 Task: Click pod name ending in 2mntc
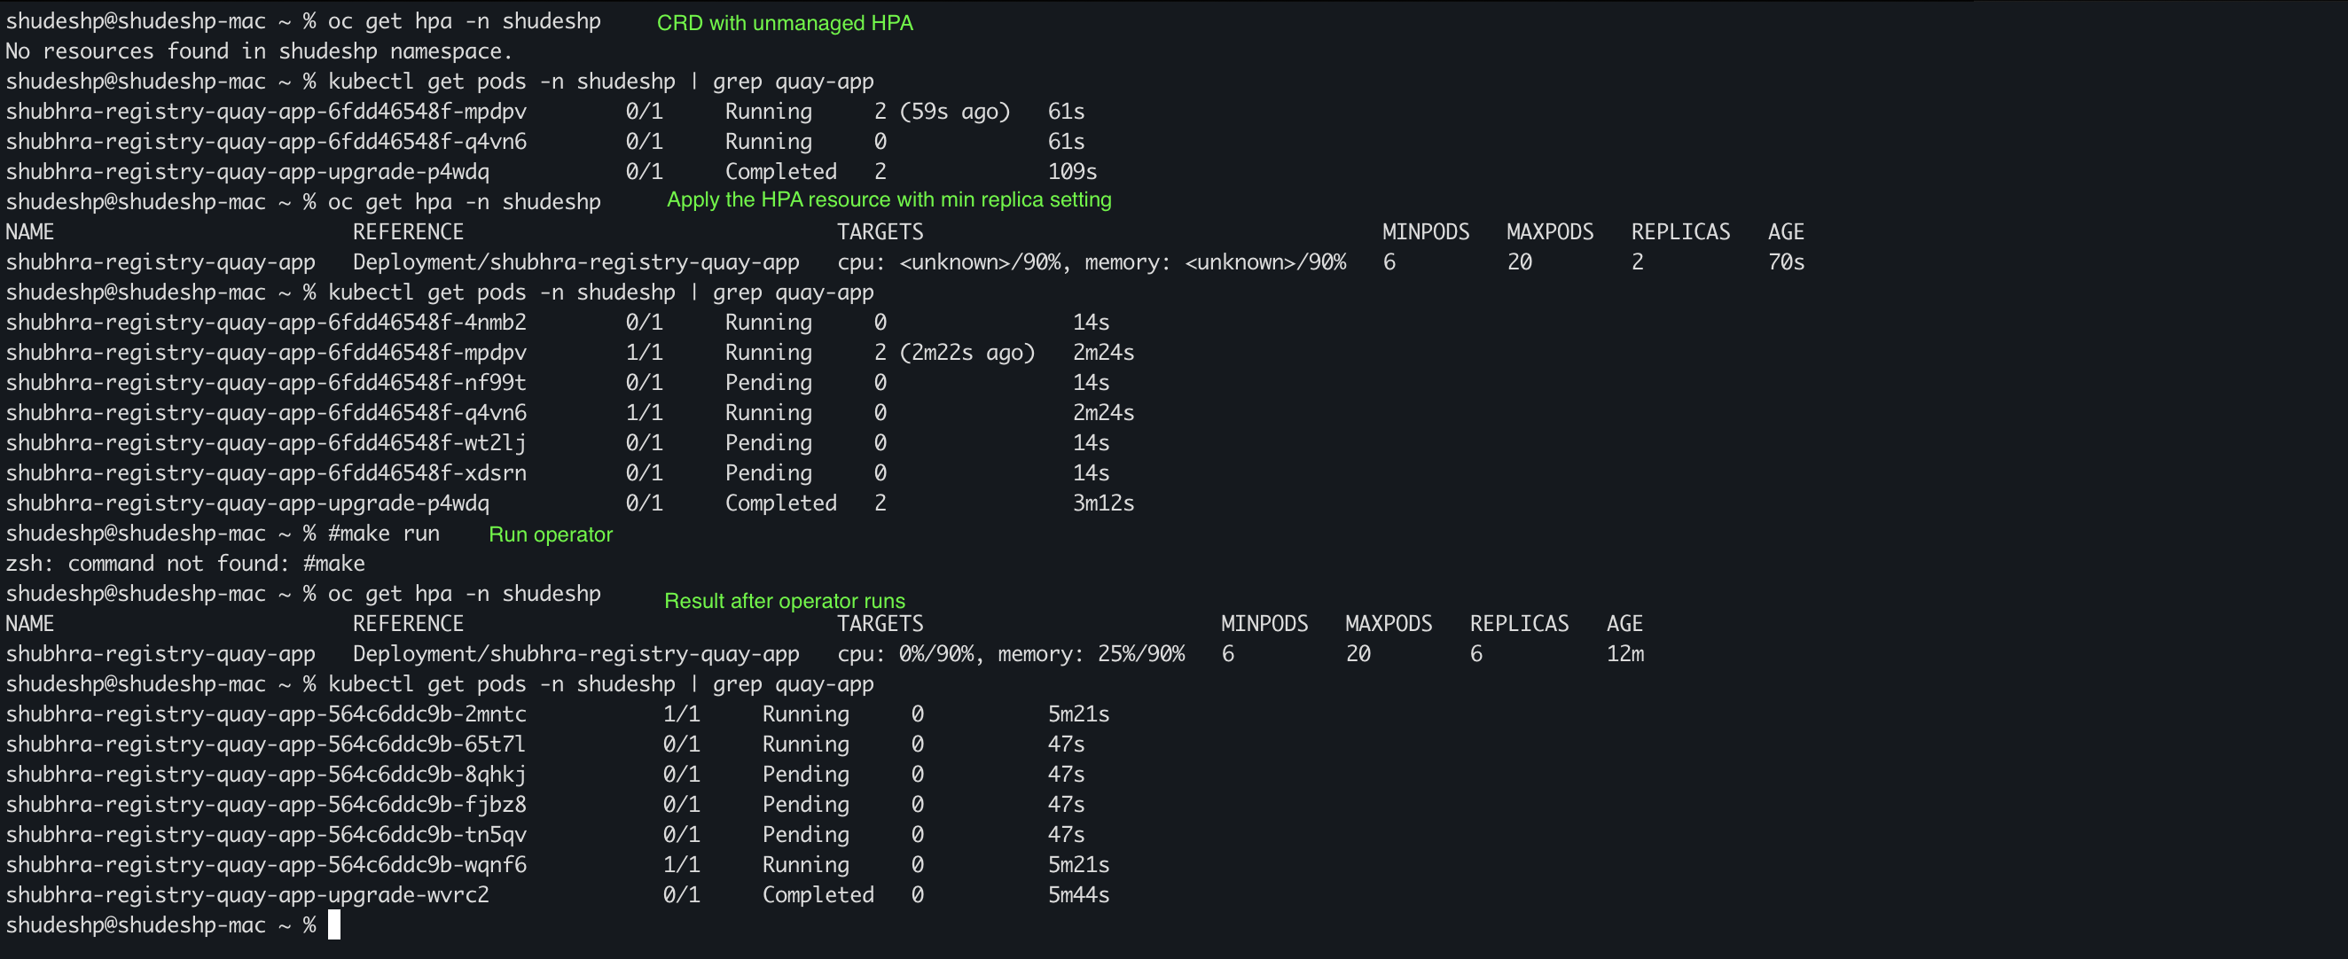click(265, 714)
